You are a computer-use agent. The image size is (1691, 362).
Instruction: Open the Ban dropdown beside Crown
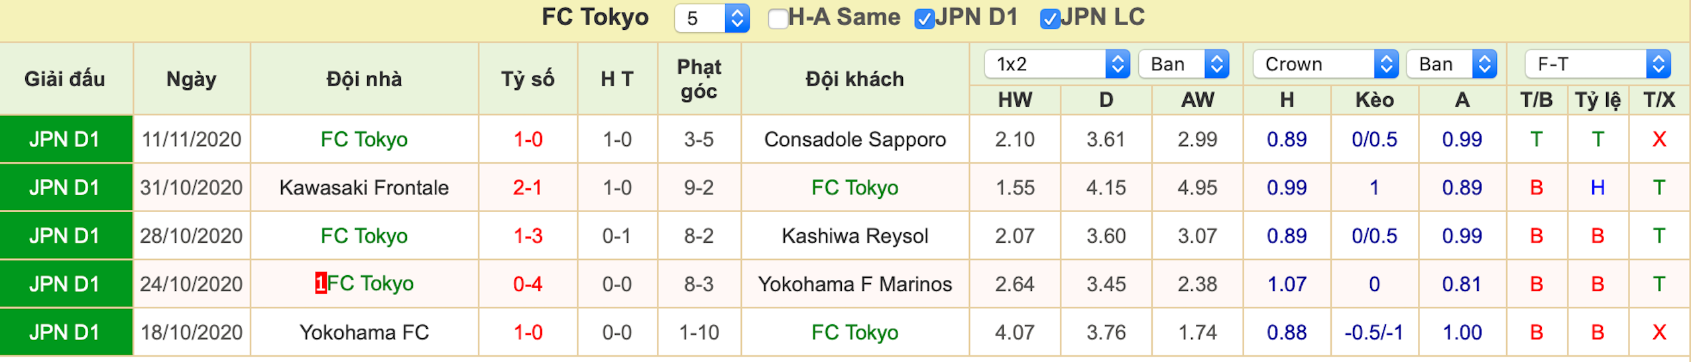click(x=1452, y=64)
